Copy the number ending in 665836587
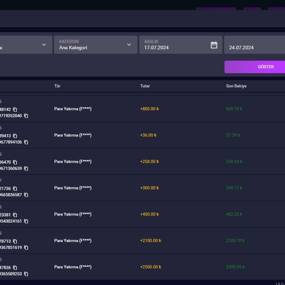The height and width of the screenshot is (285, 285). pyautogui.click(x=26, y=195)
